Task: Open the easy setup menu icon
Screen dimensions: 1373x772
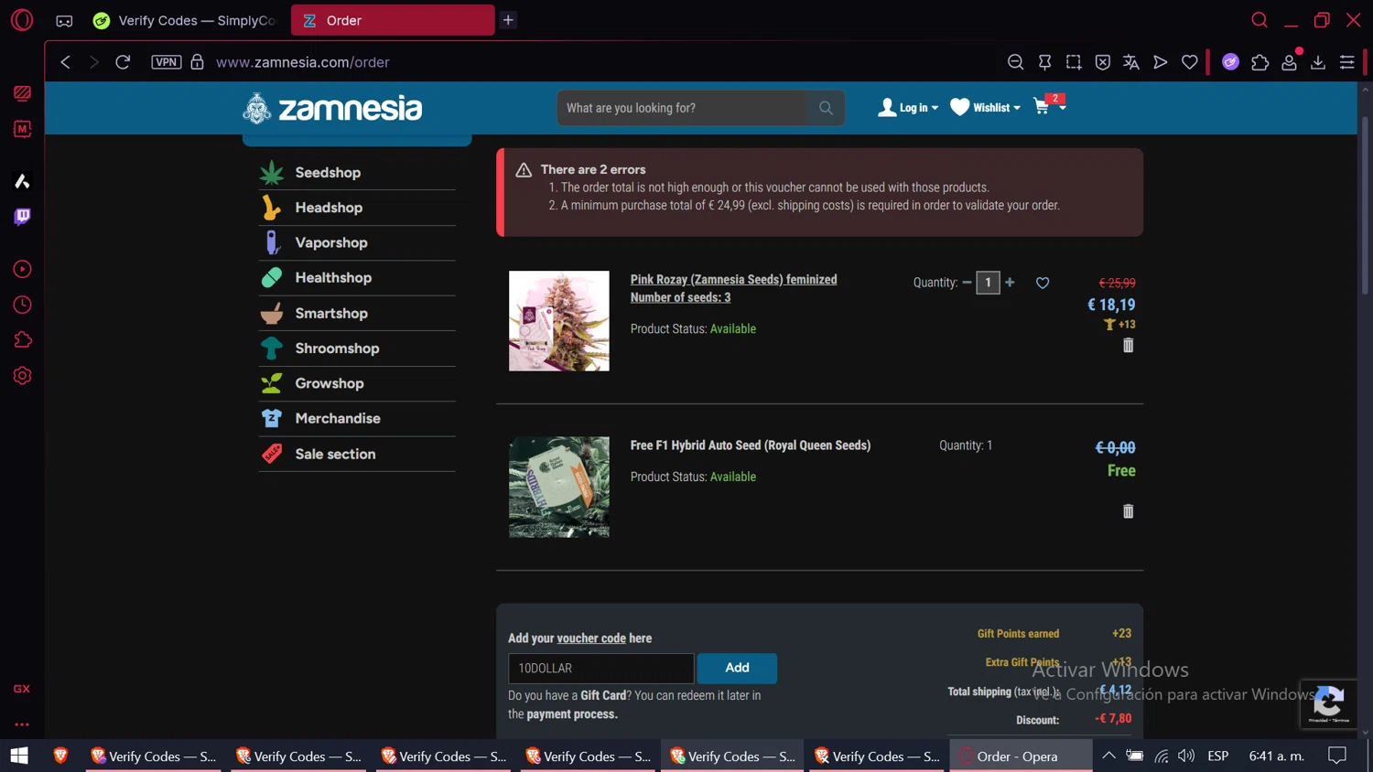Action: pos(1346,62)
